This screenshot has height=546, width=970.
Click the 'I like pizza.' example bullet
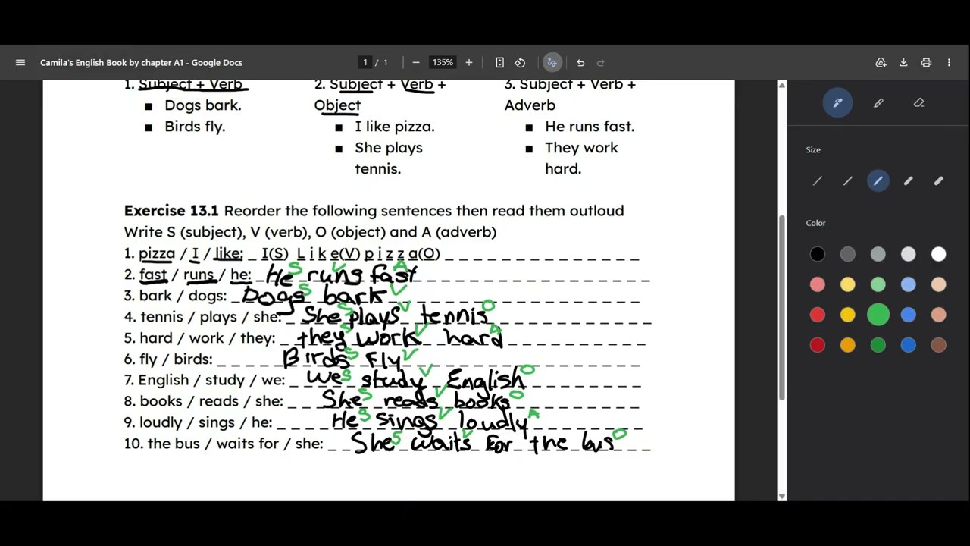(395, 127)
